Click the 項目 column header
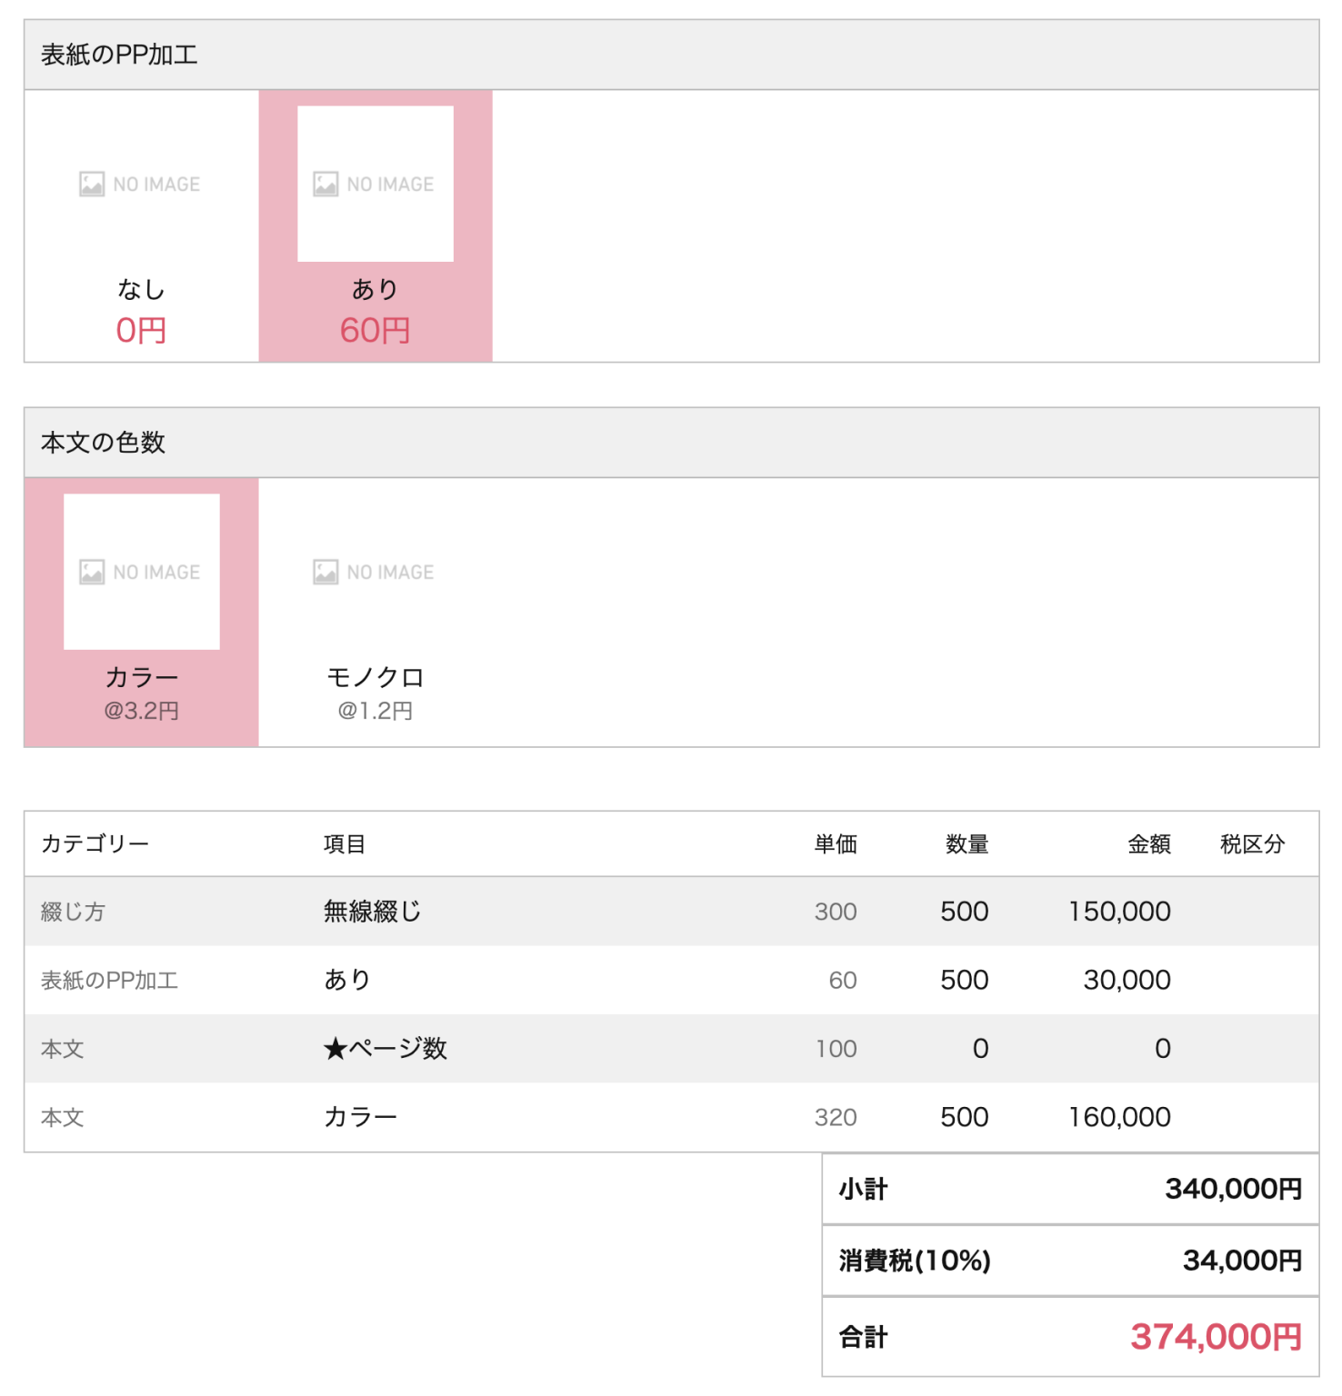Screen dimensions: 1342x1396 click(342, 843)
